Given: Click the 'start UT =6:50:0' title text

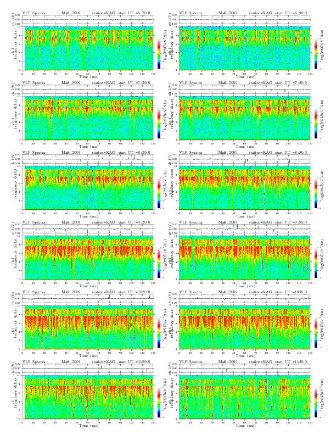Looking at the screenshot, I should coord(291,13).
